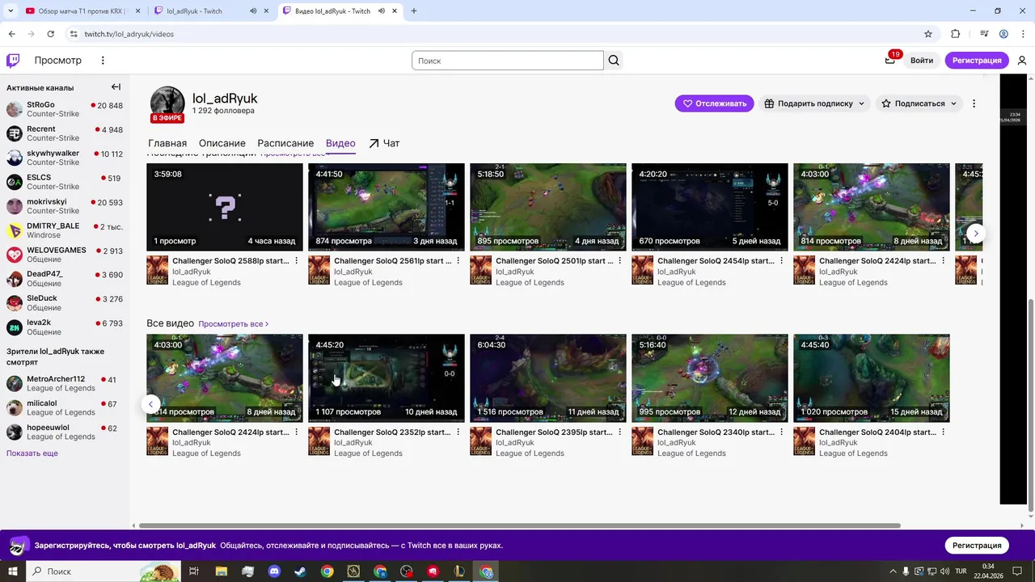
Task: Open options for Challenger SoloQ 2454lp video
Action: coord(782,261)
